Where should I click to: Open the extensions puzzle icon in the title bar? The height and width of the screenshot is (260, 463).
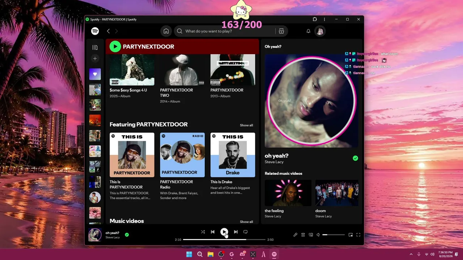pos(315,19)
